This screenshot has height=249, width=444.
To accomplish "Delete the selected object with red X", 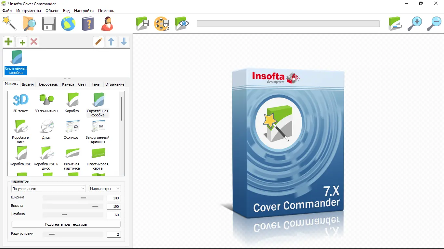I will pyautogui.click(x=34, y=42).
